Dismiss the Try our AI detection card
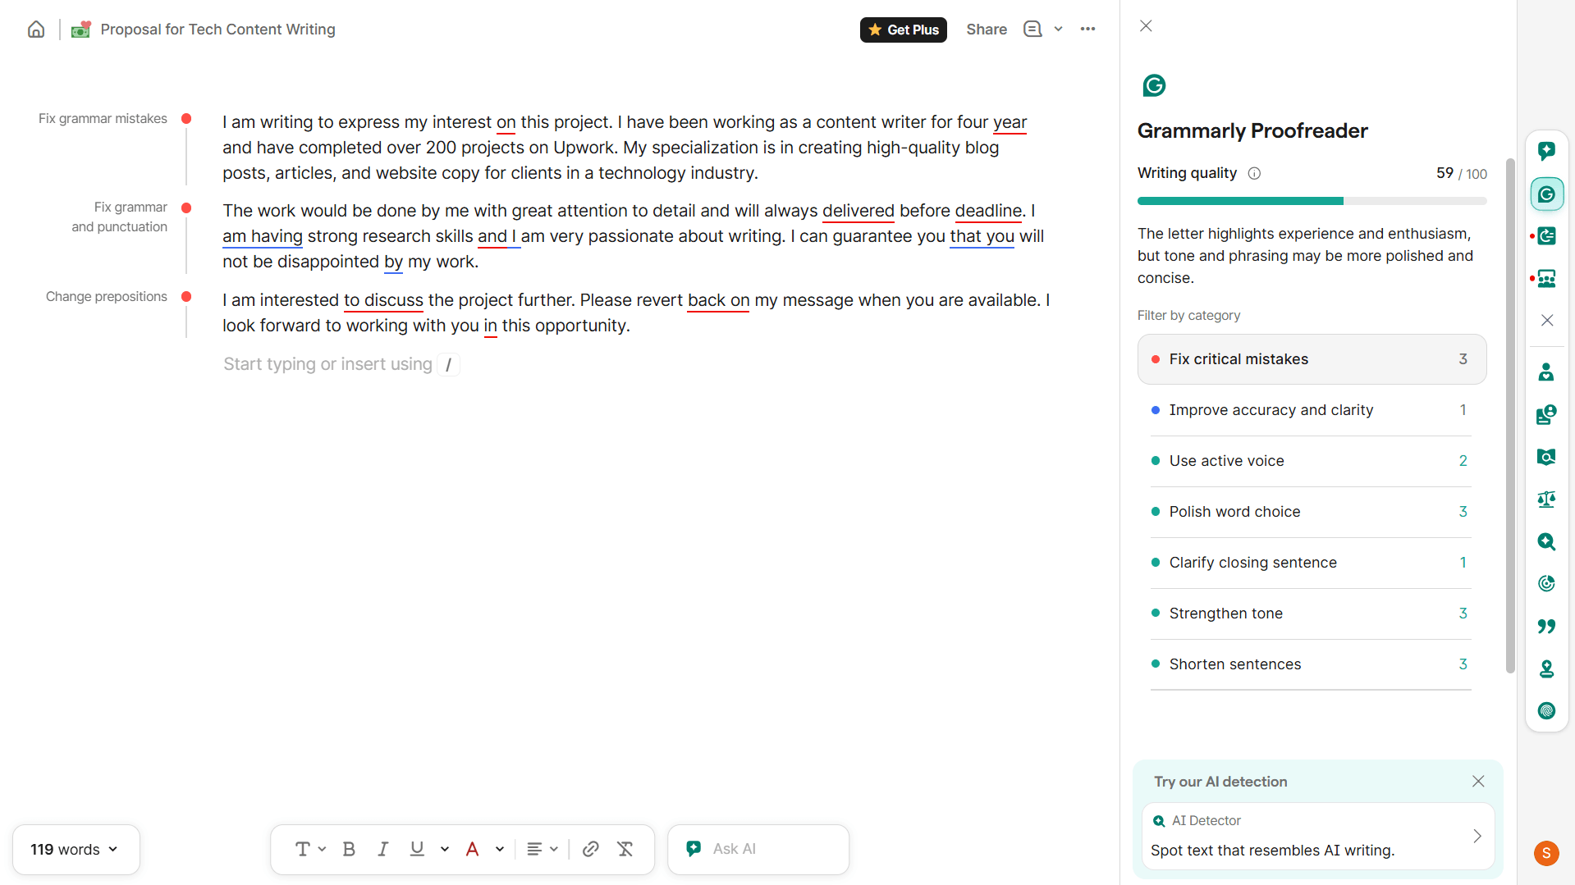The width and height of the screenshot is (1575, 885). pos(1478,782)
